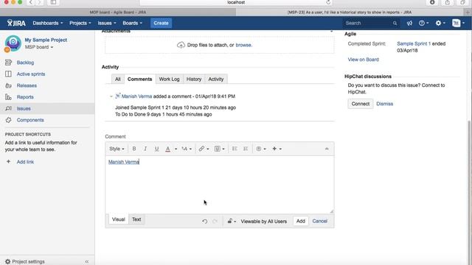Open the user profile avatar menu
Screen dimensions: 472x265
pos(458,23)
